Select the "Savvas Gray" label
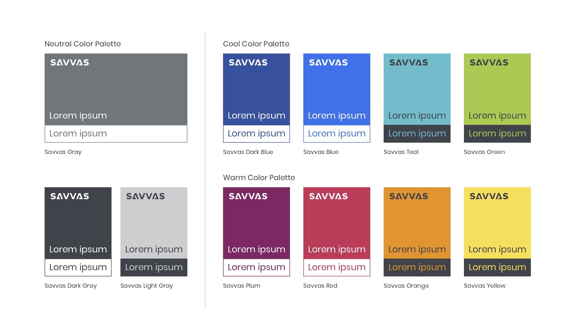 [x=63, y=152]
